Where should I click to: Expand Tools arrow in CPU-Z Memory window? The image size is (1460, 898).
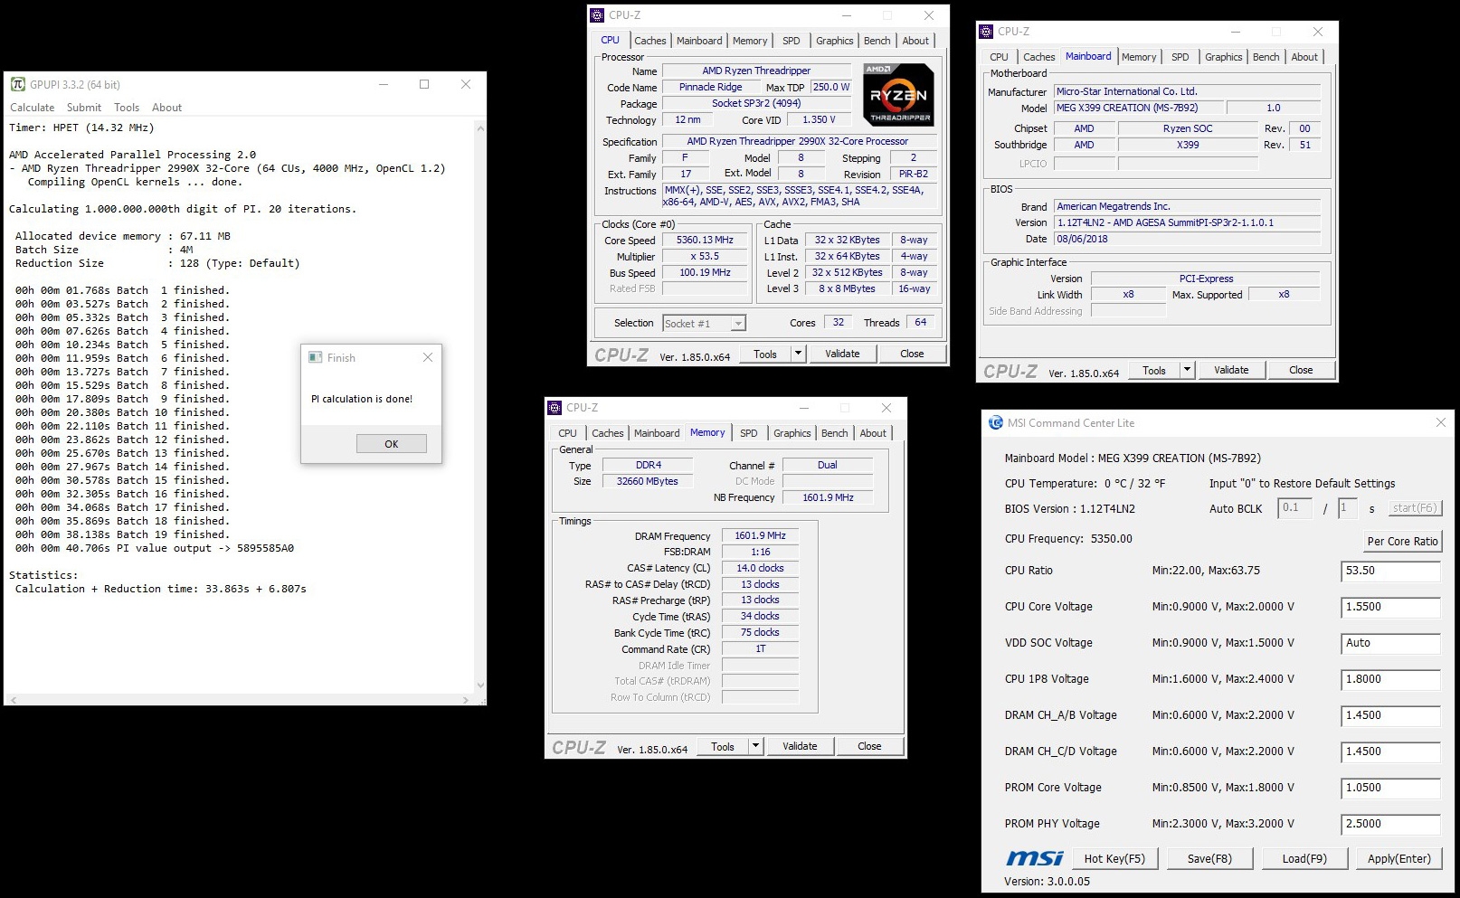click(756, 746)
